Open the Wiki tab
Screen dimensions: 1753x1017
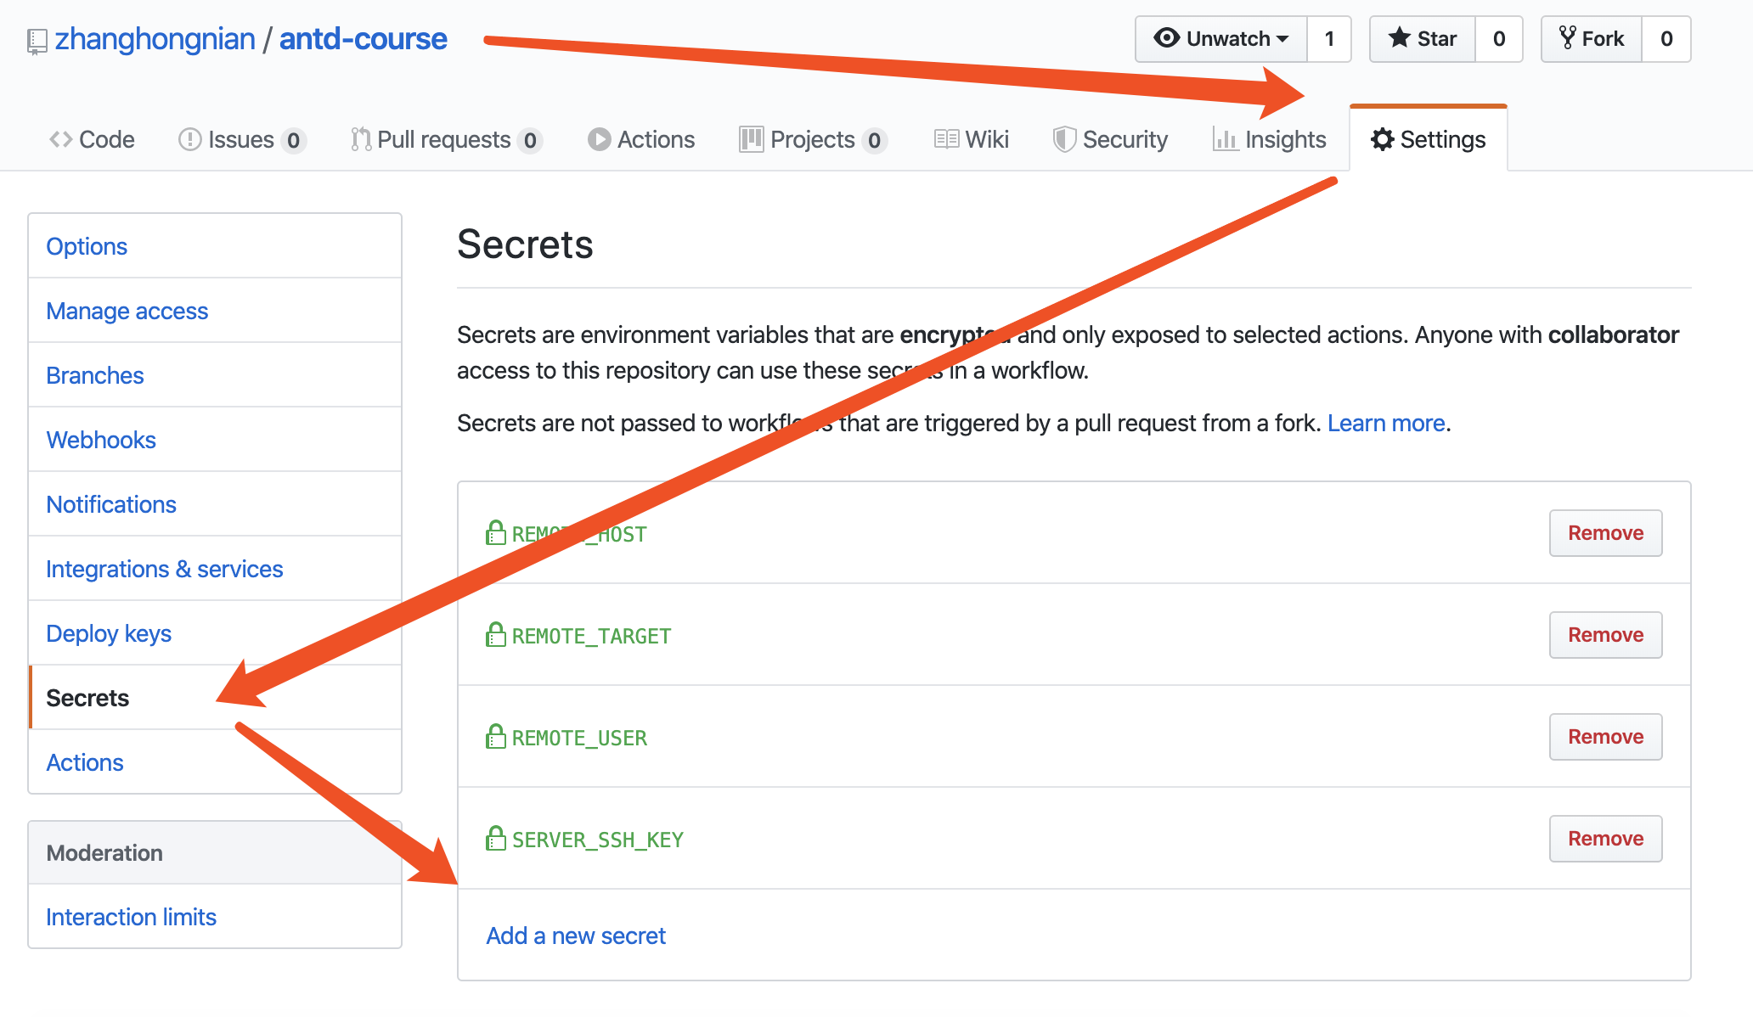tap(972, 139)
